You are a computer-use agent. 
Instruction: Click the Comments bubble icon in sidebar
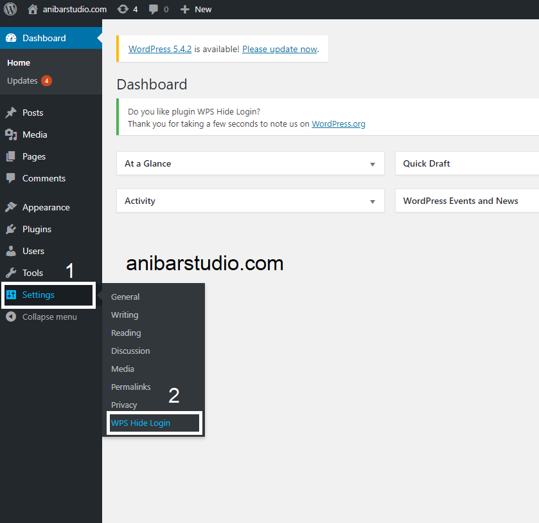point(11,178)
